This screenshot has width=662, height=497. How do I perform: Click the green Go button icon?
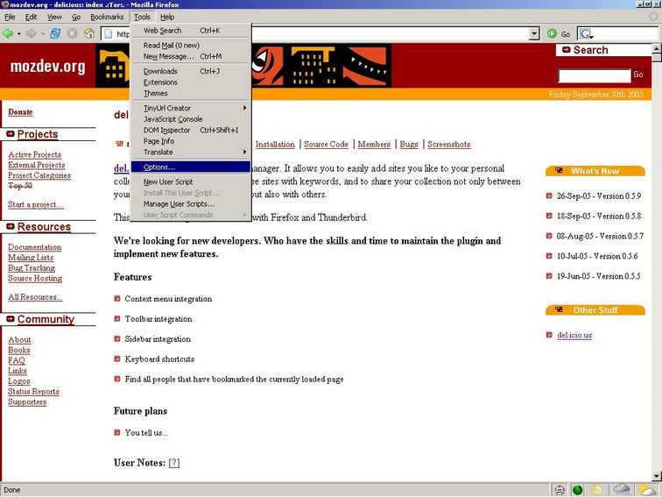coord(552,33)
